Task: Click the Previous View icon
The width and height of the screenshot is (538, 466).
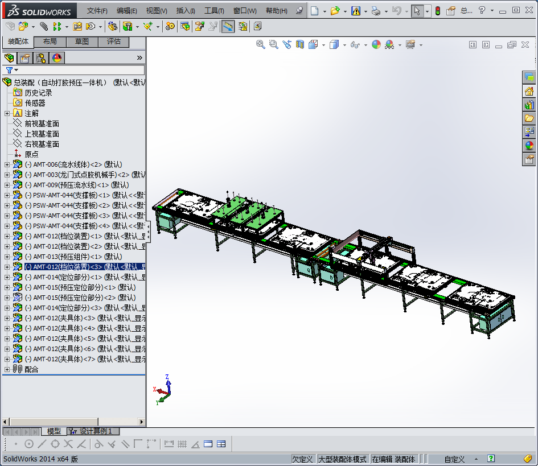Action: pyautogui.click(x=287, y=44)
